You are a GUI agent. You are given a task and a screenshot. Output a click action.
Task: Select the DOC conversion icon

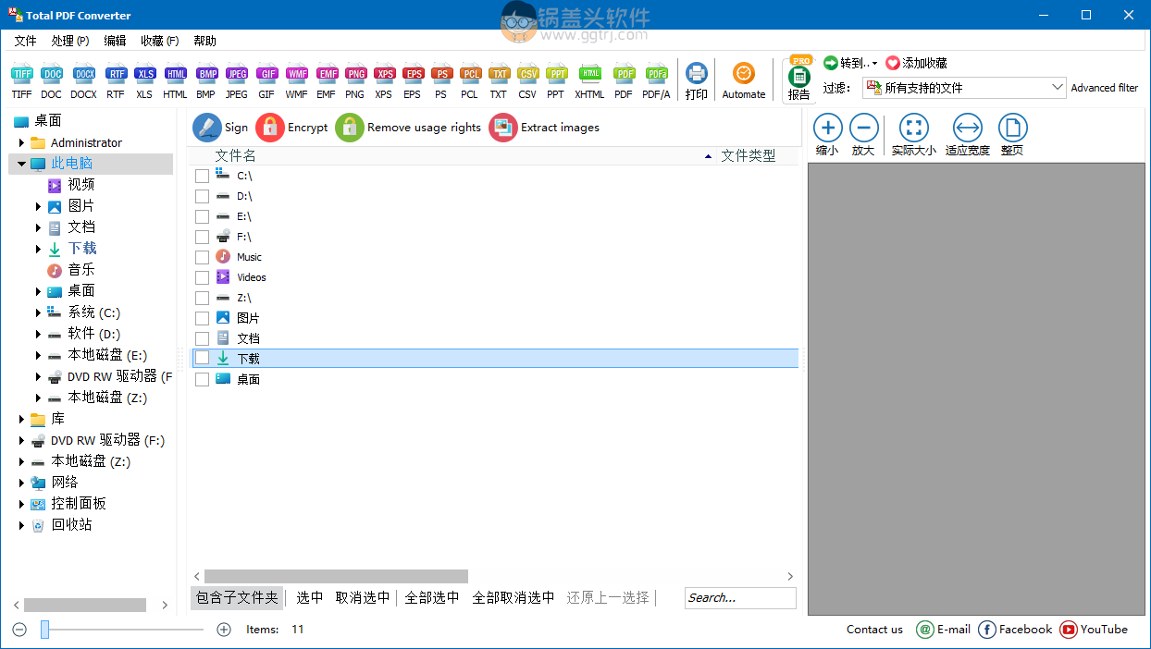tap(52, 74)
